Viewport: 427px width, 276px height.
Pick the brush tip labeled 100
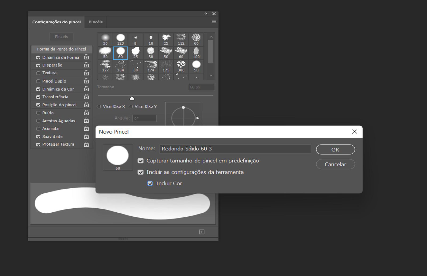pos(196,53)
